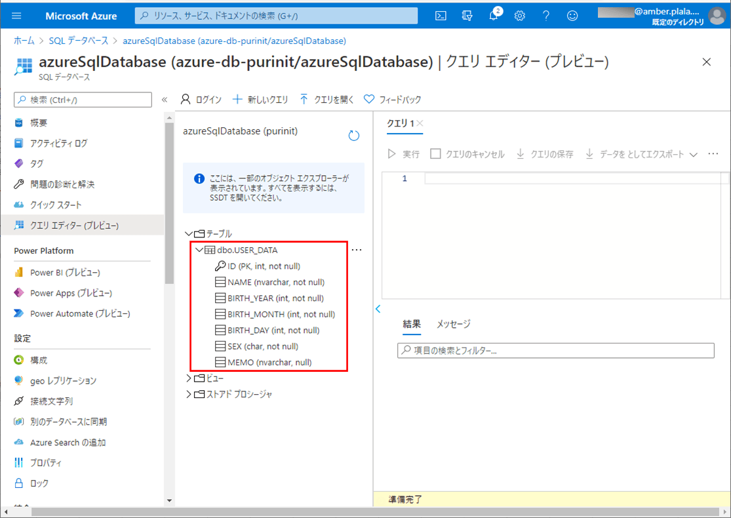Collapse the object explorer pane arrow

[378, 309]
